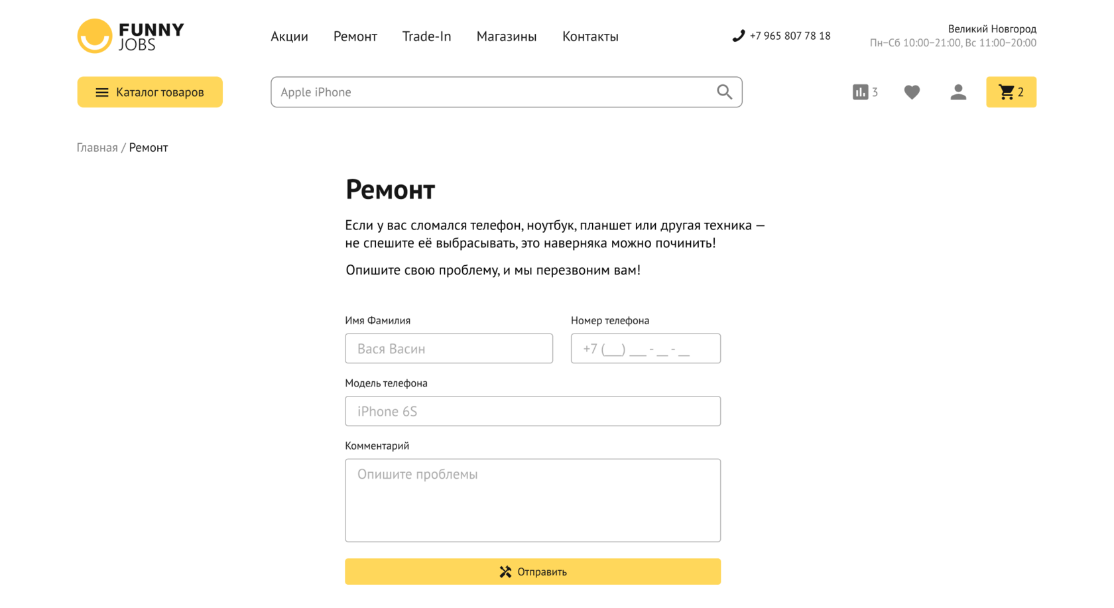Open the Контакты page
1114x608 pixels.
(590, 36)
